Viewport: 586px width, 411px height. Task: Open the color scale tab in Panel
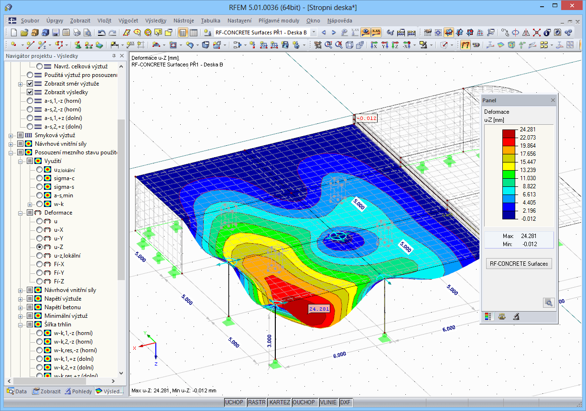488,316
